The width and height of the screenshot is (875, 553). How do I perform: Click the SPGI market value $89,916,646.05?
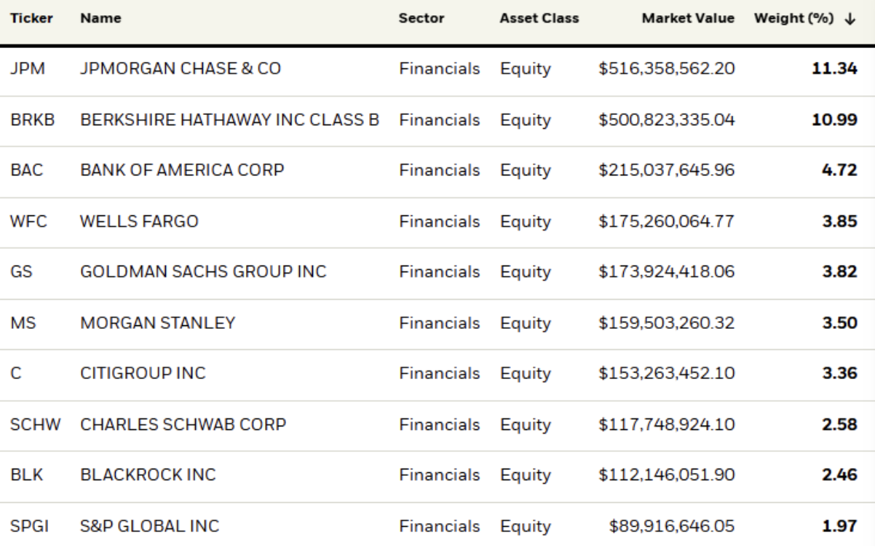point(672,526)
